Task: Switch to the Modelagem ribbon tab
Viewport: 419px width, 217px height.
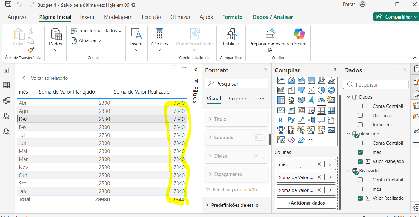Action: [118, 17]
